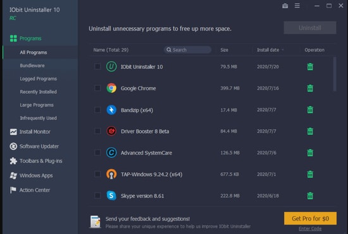Focus the Search input field
The image size is (348, 234).
pos(187,50)
